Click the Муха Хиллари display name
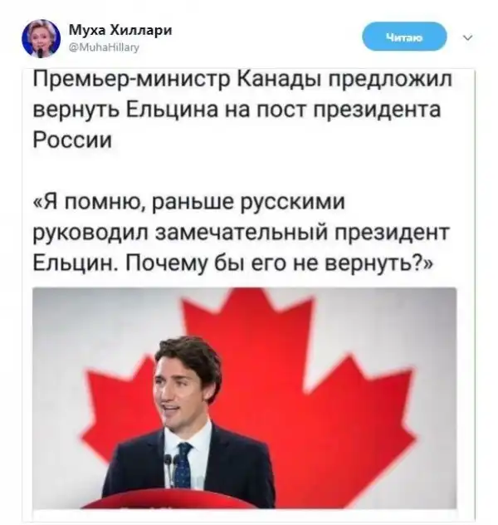 (120, 31)
